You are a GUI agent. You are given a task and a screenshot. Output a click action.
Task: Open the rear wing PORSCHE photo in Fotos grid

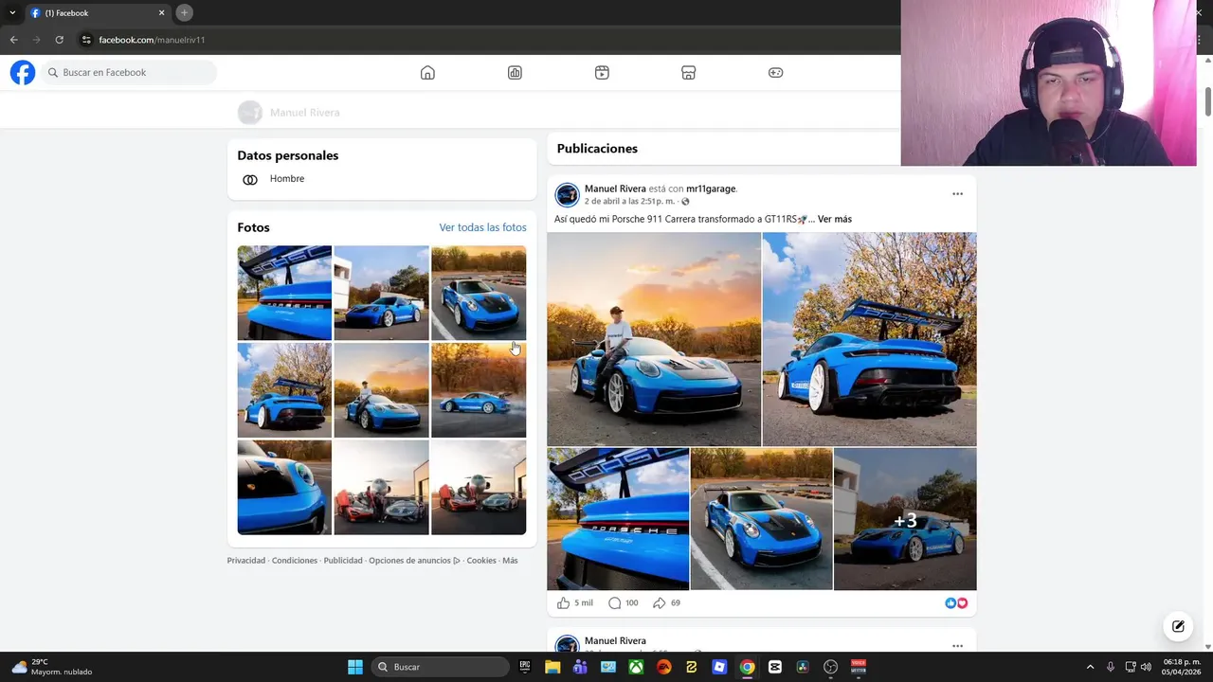pos(284,293)
